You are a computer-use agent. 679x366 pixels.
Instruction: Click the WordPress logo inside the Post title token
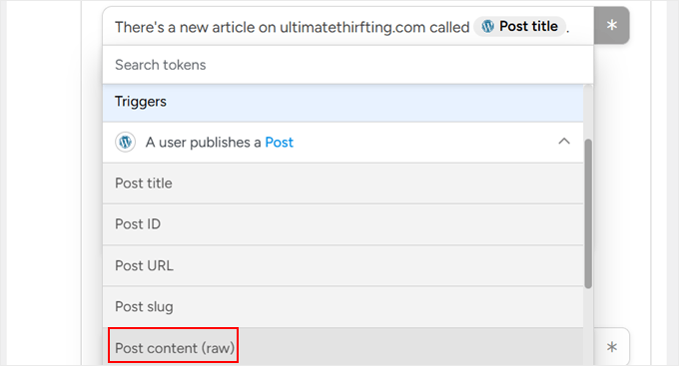click(x=487, y=26)
